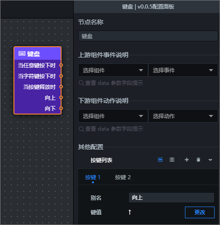
Task: Click the 向下 event label in node
Action: (50, 108)
